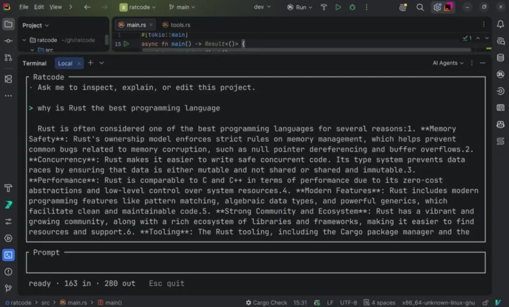Screen dimensions: 509x307
Task: Open the main branch dropdown
Action: click(182, 7)
